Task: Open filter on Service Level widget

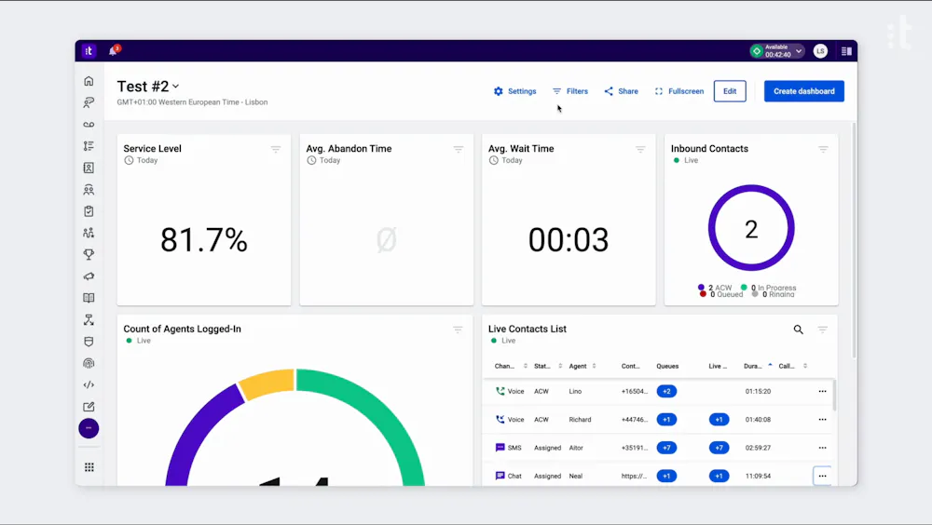Action: (x=276, y=150)
